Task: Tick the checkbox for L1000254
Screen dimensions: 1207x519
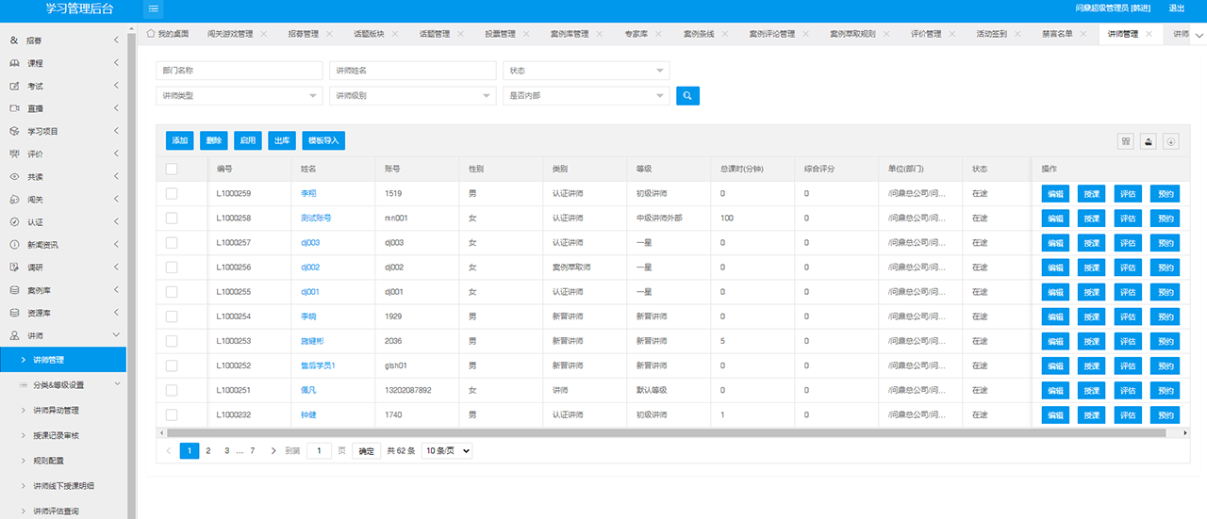Action: pos(172,316)
